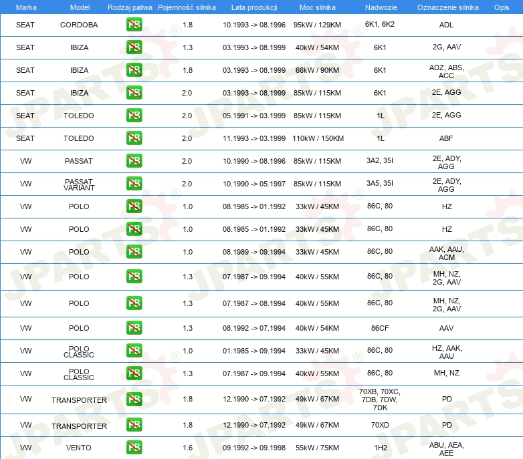Click fuel icon in TRANSPORTER 70XB row
523x459 pixels.
(x=134, y=399)
